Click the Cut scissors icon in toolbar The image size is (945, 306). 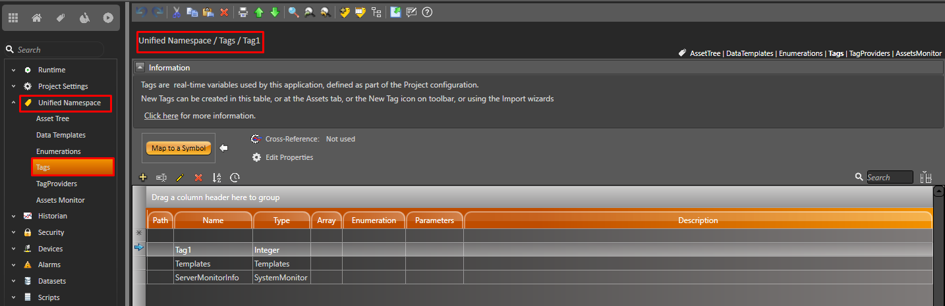[177, 12]
